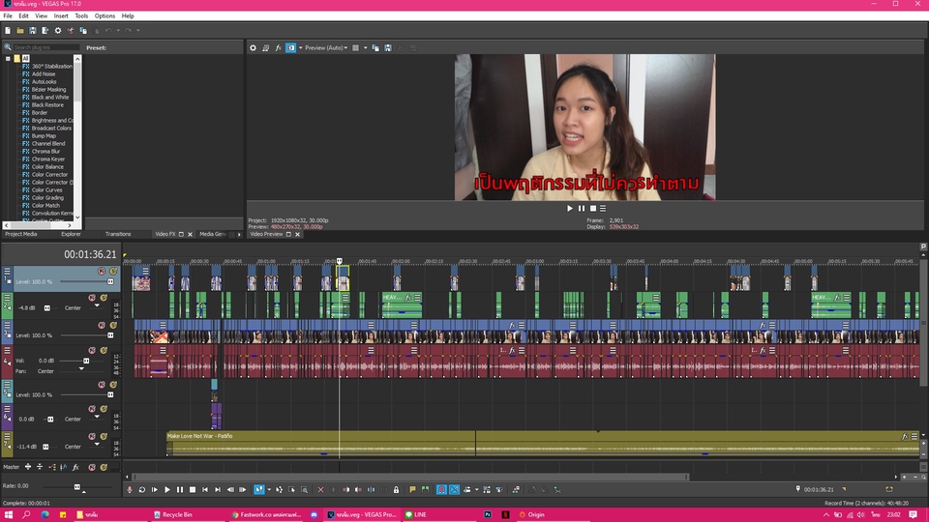This screenshot has width=929, height=522.
Task: Open Video Output FX in preview toolbar
Action: pos(278,48)
